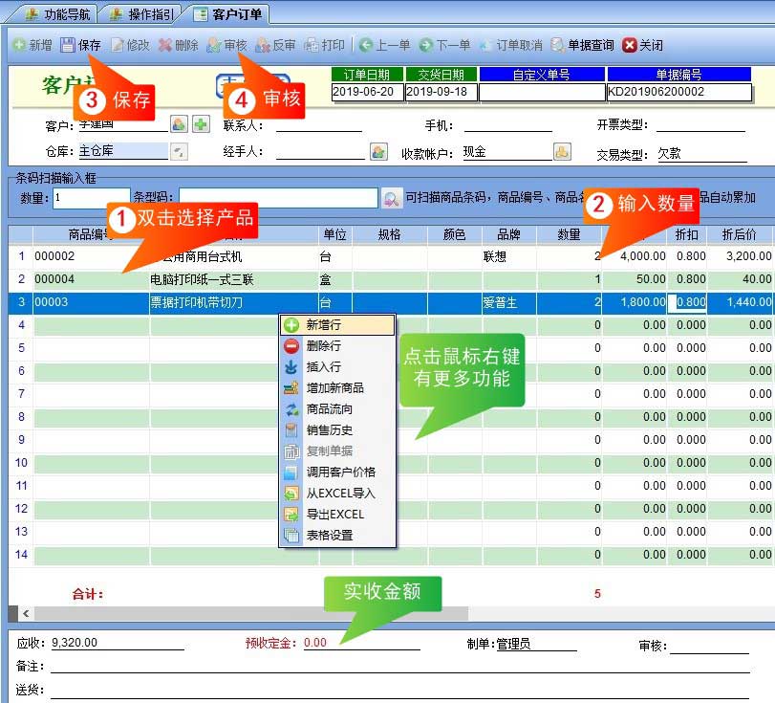Click the 修改 (Modify) toolbar button
Viewport: 775px width, 703px height.
point(130,45)
